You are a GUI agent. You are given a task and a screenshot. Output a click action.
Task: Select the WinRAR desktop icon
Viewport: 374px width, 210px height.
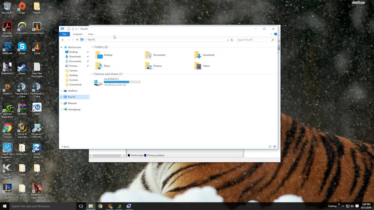[22, 109]
